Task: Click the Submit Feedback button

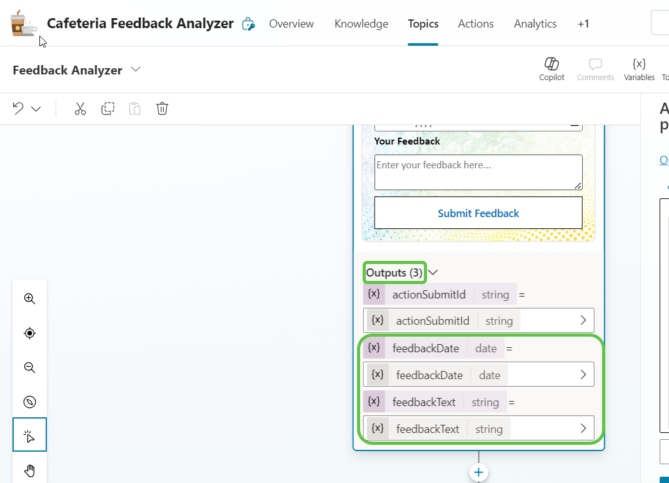Action: point(478,213)
